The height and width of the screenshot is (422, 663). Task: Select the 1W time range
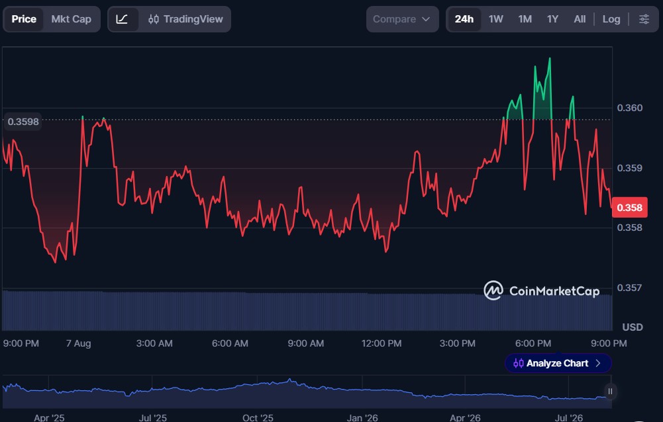pyautogui.click(x=495, y=19)
